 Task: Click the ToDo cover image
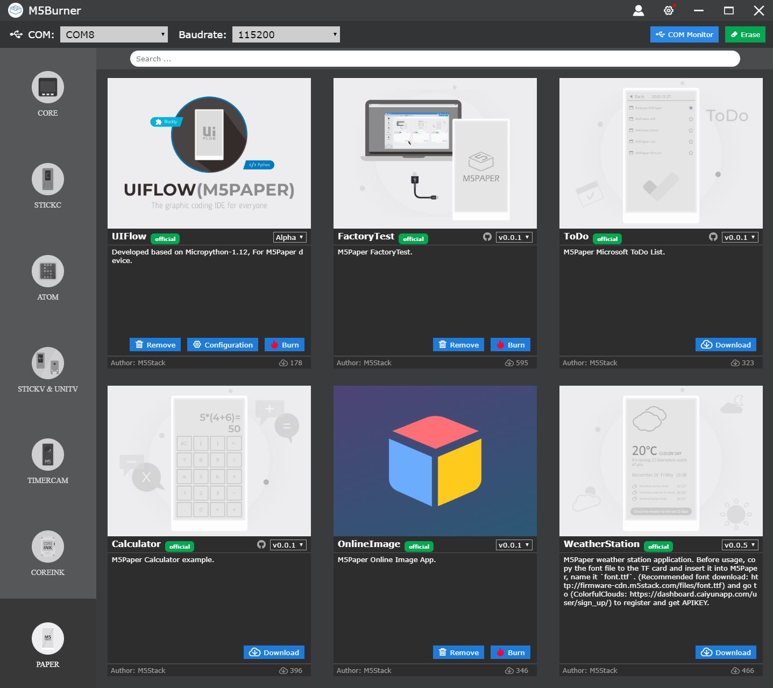click(661, 153)
